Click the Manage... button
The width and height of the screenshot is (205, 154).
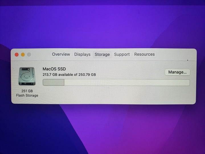pos(177,72)
